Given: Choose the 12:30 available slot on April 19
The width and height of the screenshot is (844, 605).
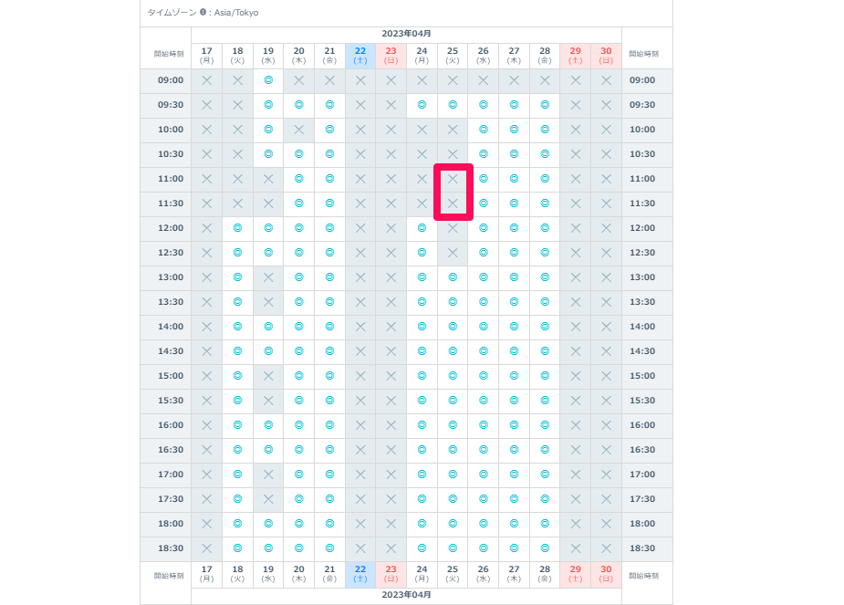Looking at the screenshot, I should (x=268, y=253).
